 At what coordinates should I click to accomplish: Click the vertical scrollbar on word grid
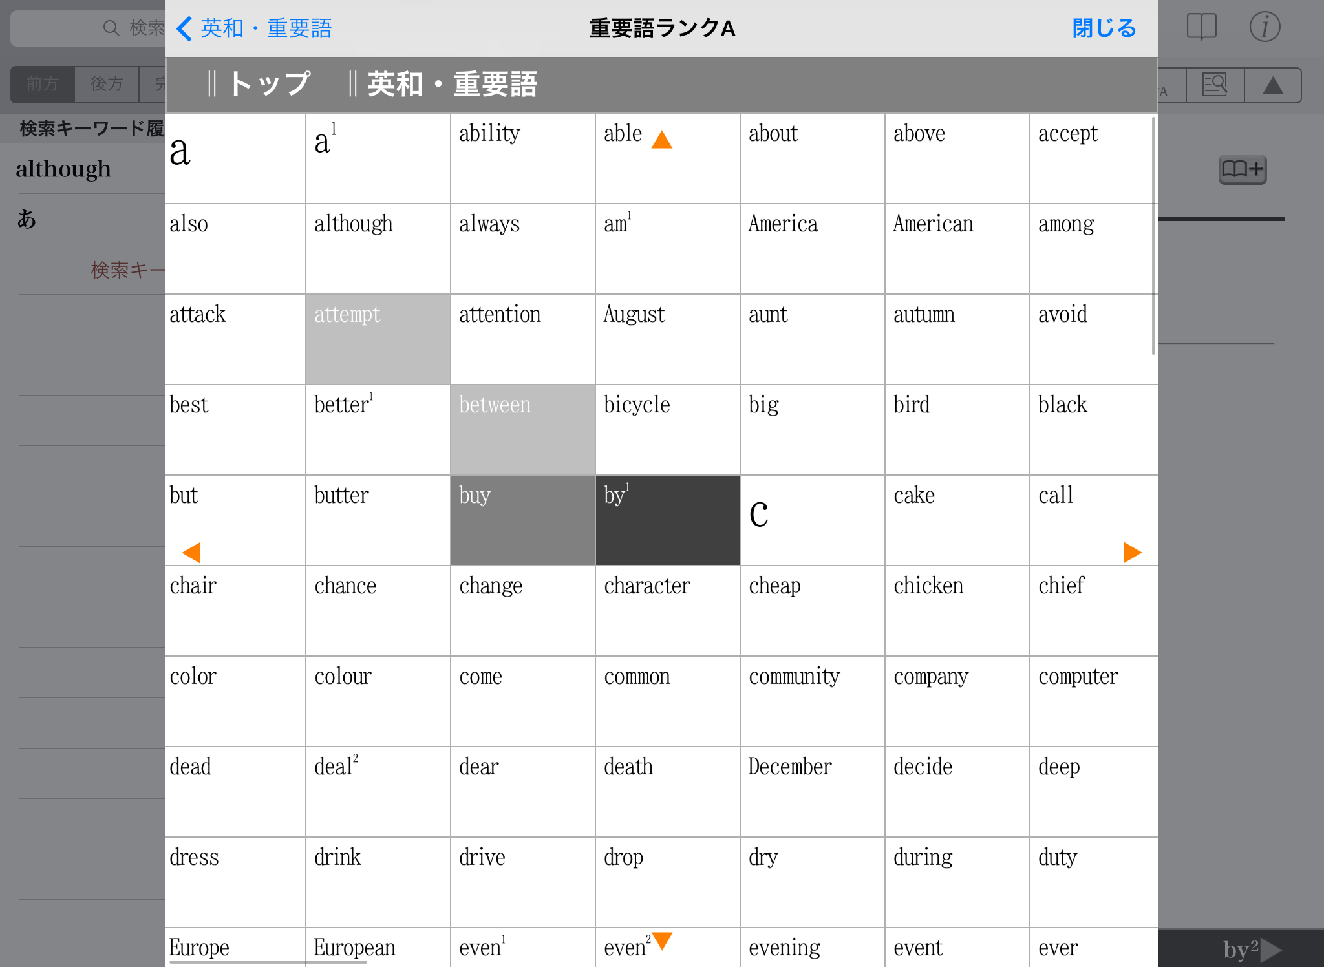click(x=1153, y=235)
